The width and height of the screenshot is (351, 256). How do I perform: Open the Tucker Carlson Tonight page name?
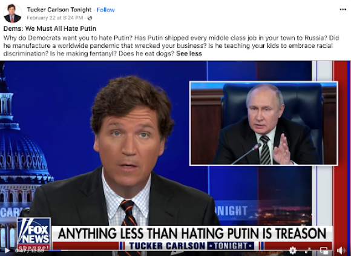pos(59,10)
